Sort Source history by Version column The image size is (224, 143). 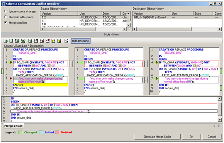click(59, 14)
